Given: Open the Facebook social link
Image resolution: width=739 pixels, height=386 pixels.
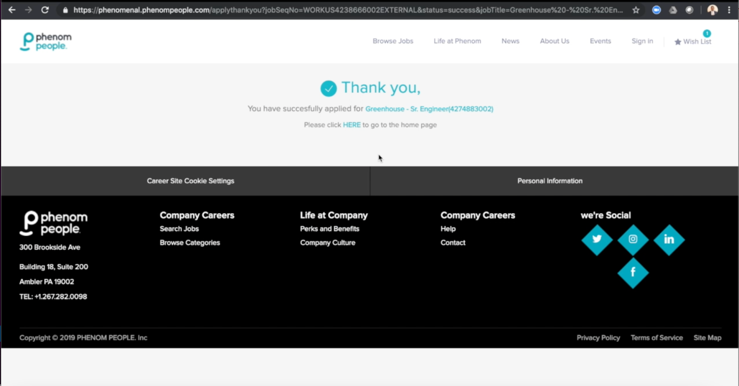Looking at the screenshot, I should pyautogui.click(x=633, y=273).
